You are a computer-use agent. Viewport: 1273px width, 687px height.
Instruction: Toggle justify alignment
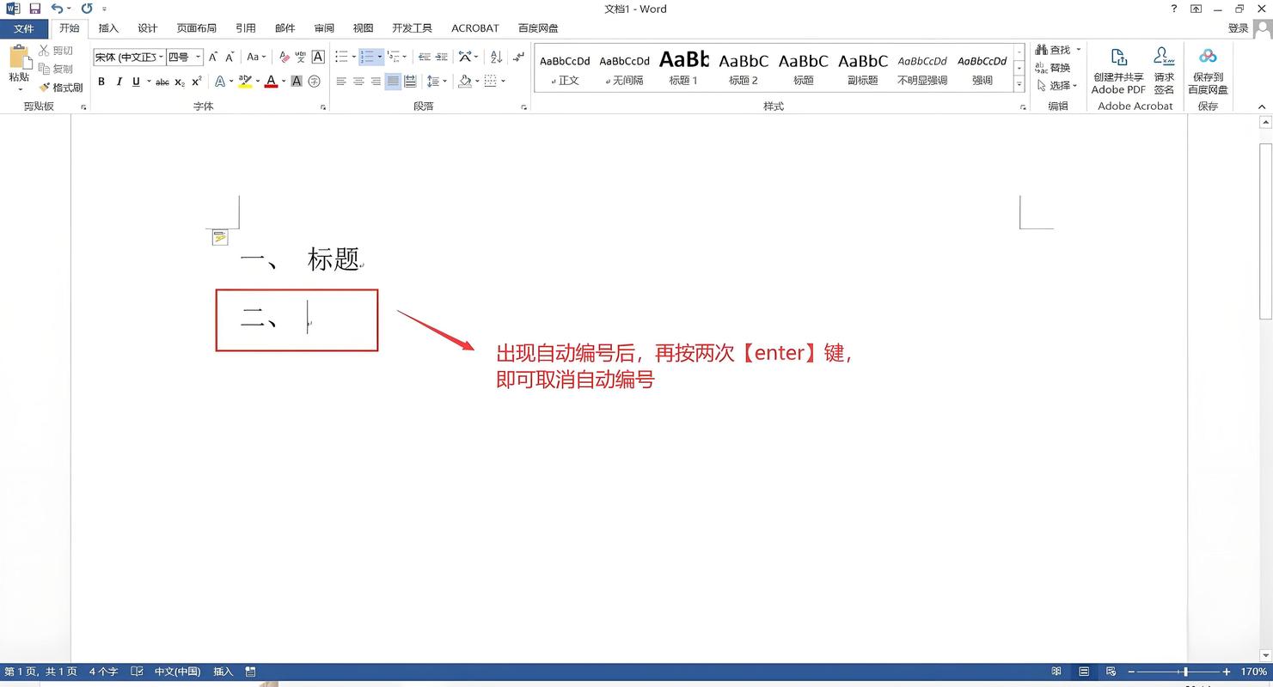pos(393,82)
